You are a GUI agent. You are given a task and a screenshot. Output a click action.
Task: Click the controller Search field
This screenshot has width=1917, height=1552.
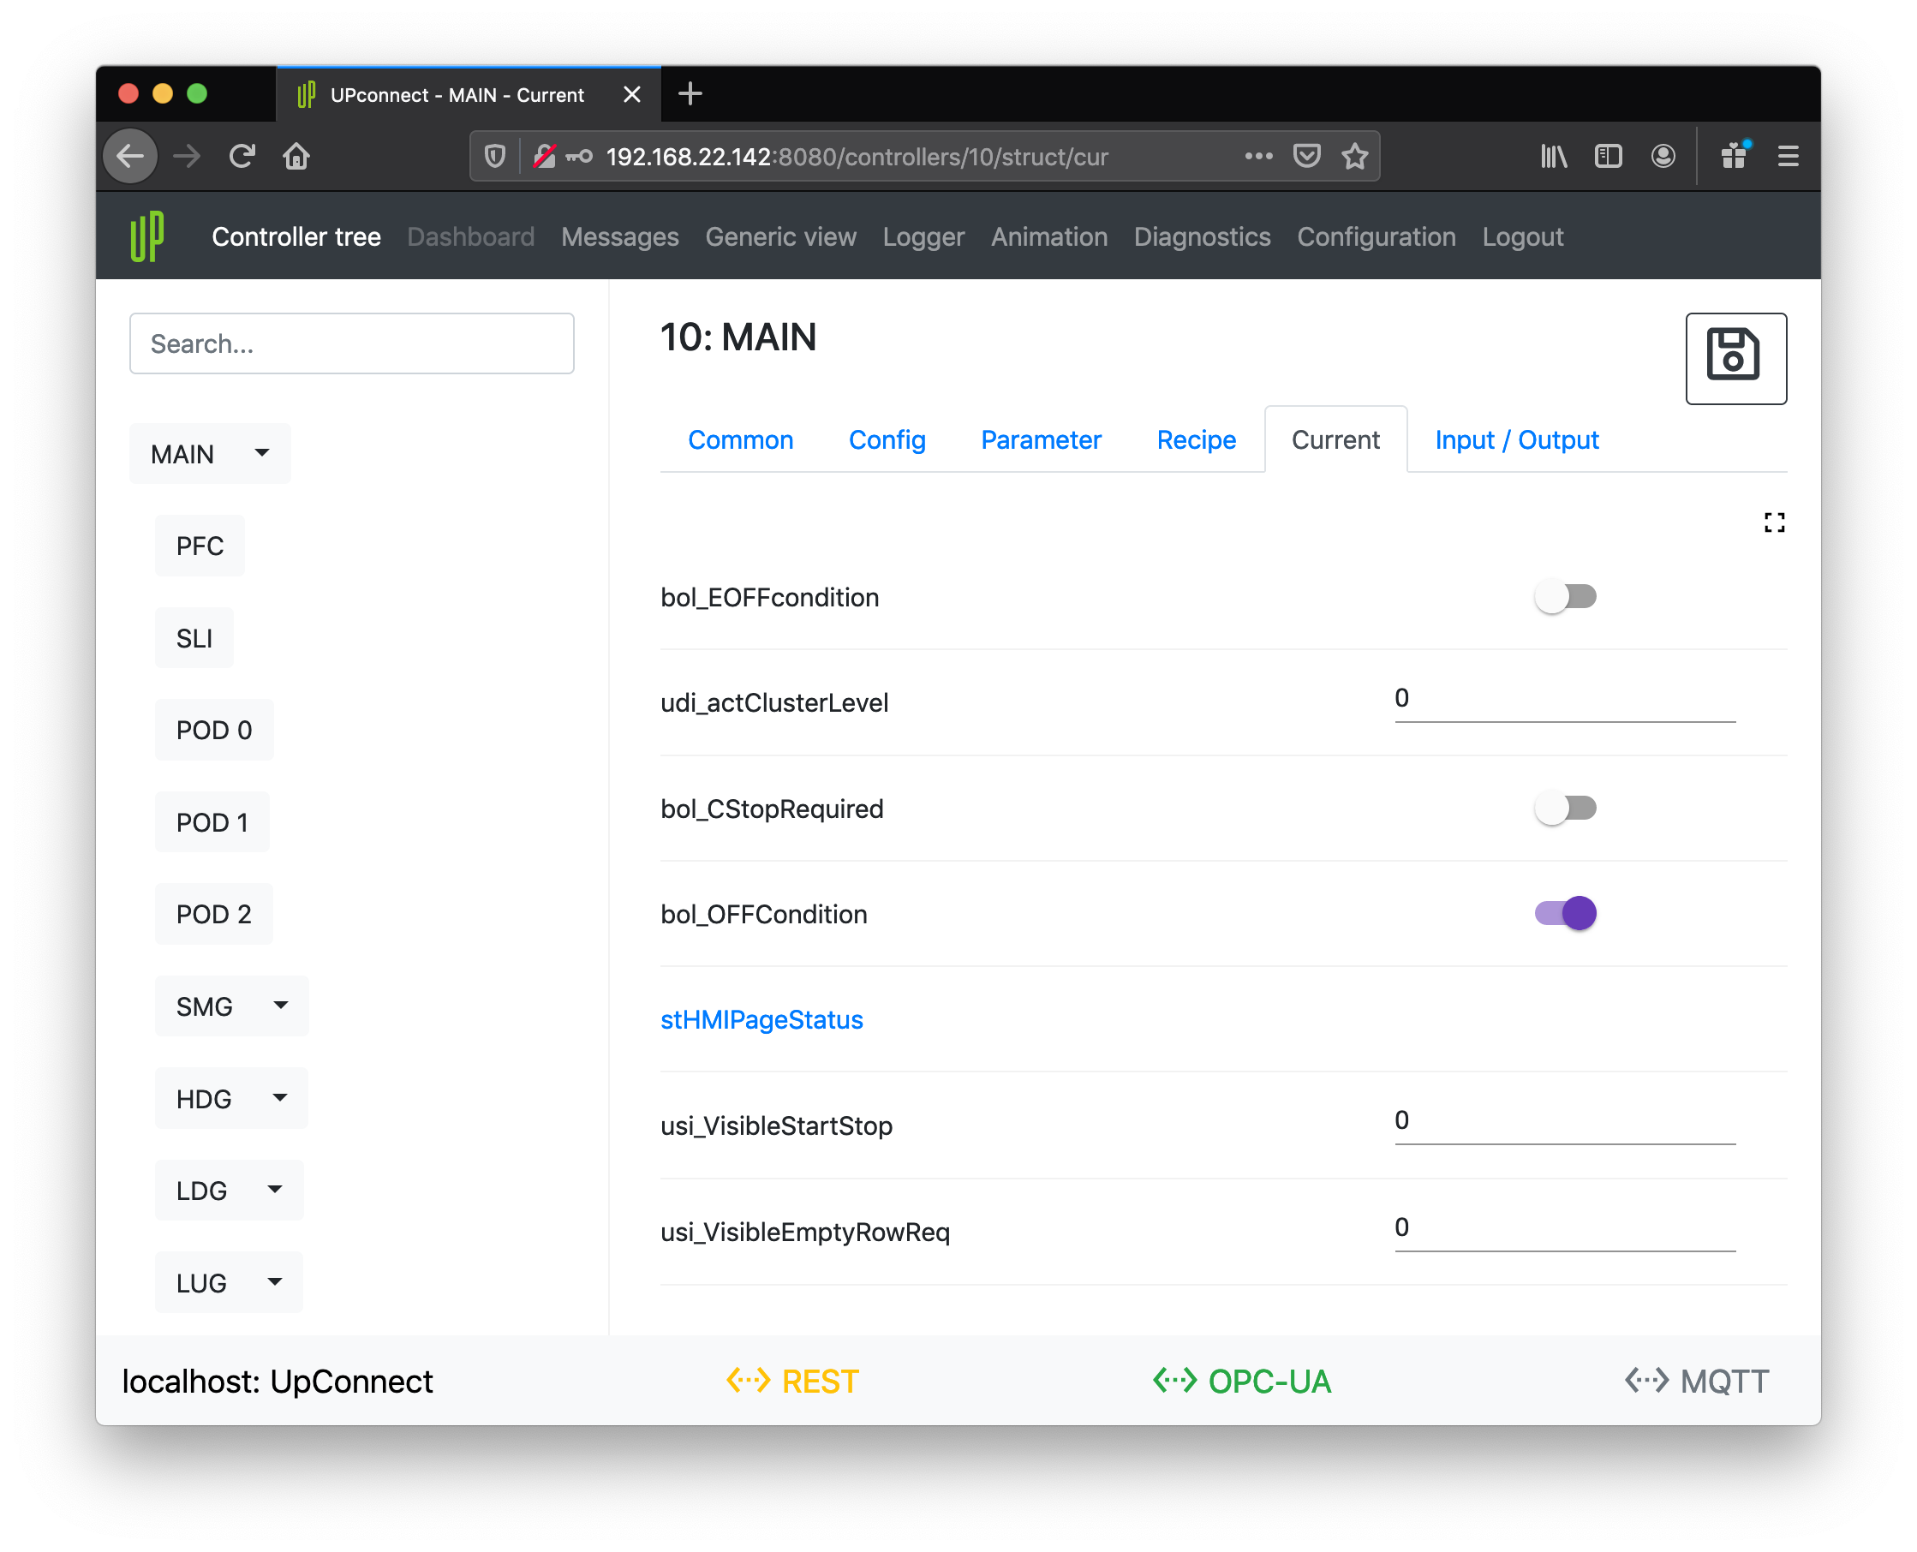pyautogui.click(x=351, y=343)
